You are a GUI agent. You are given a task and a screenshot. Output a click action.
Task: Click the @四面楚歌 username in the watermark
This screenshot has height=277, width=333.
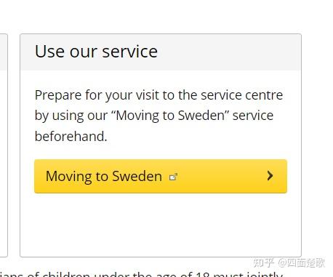coord(301,262)
